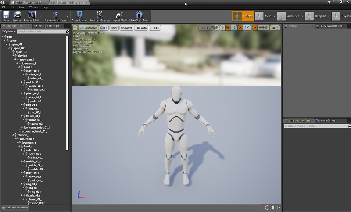Image resolution: width=351 pixels, height=212 pixels.
Task: Open camera speed 4 dropdown
Action: pyautogui.click(x=275, y=28)
